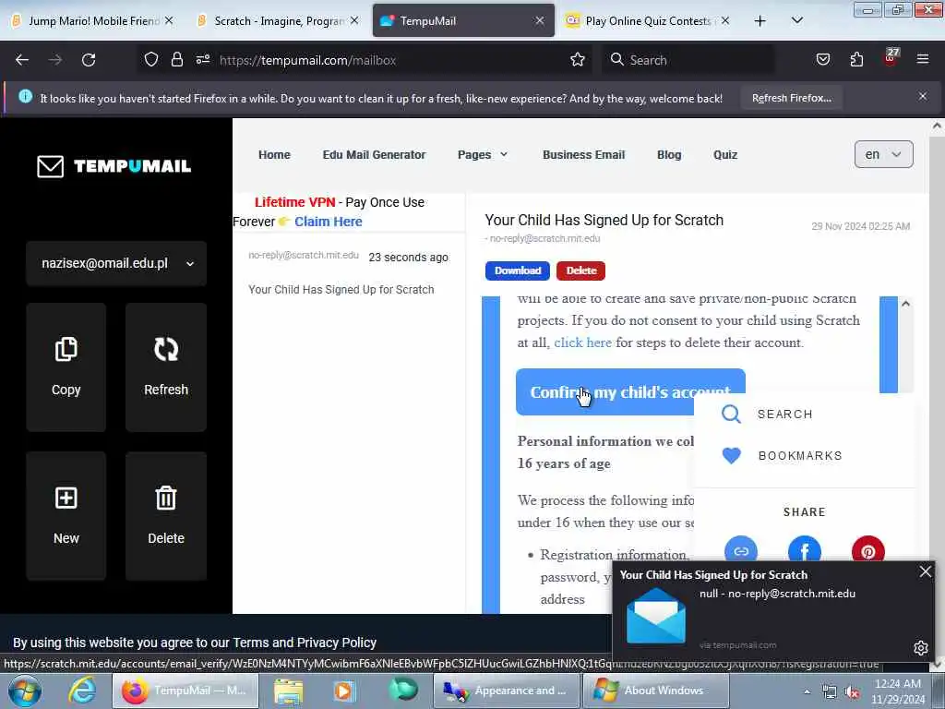The width and height of the screenshot is (945, 709).
Task: Click the Copy email address tile
Action: coord(66,367)
